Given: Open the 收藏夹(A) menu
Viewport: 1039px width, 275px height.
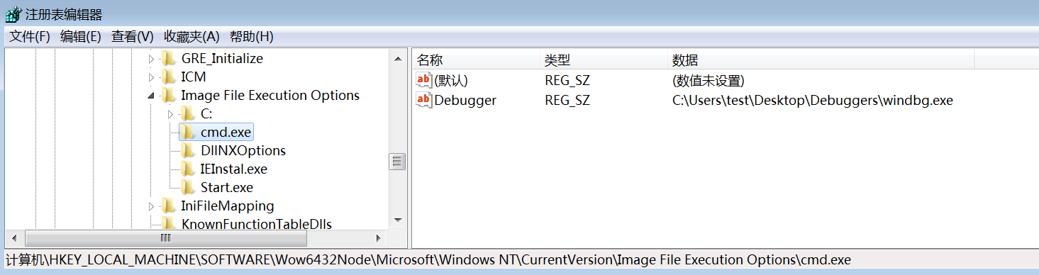Looking at the screenshot, I should 191,37.
